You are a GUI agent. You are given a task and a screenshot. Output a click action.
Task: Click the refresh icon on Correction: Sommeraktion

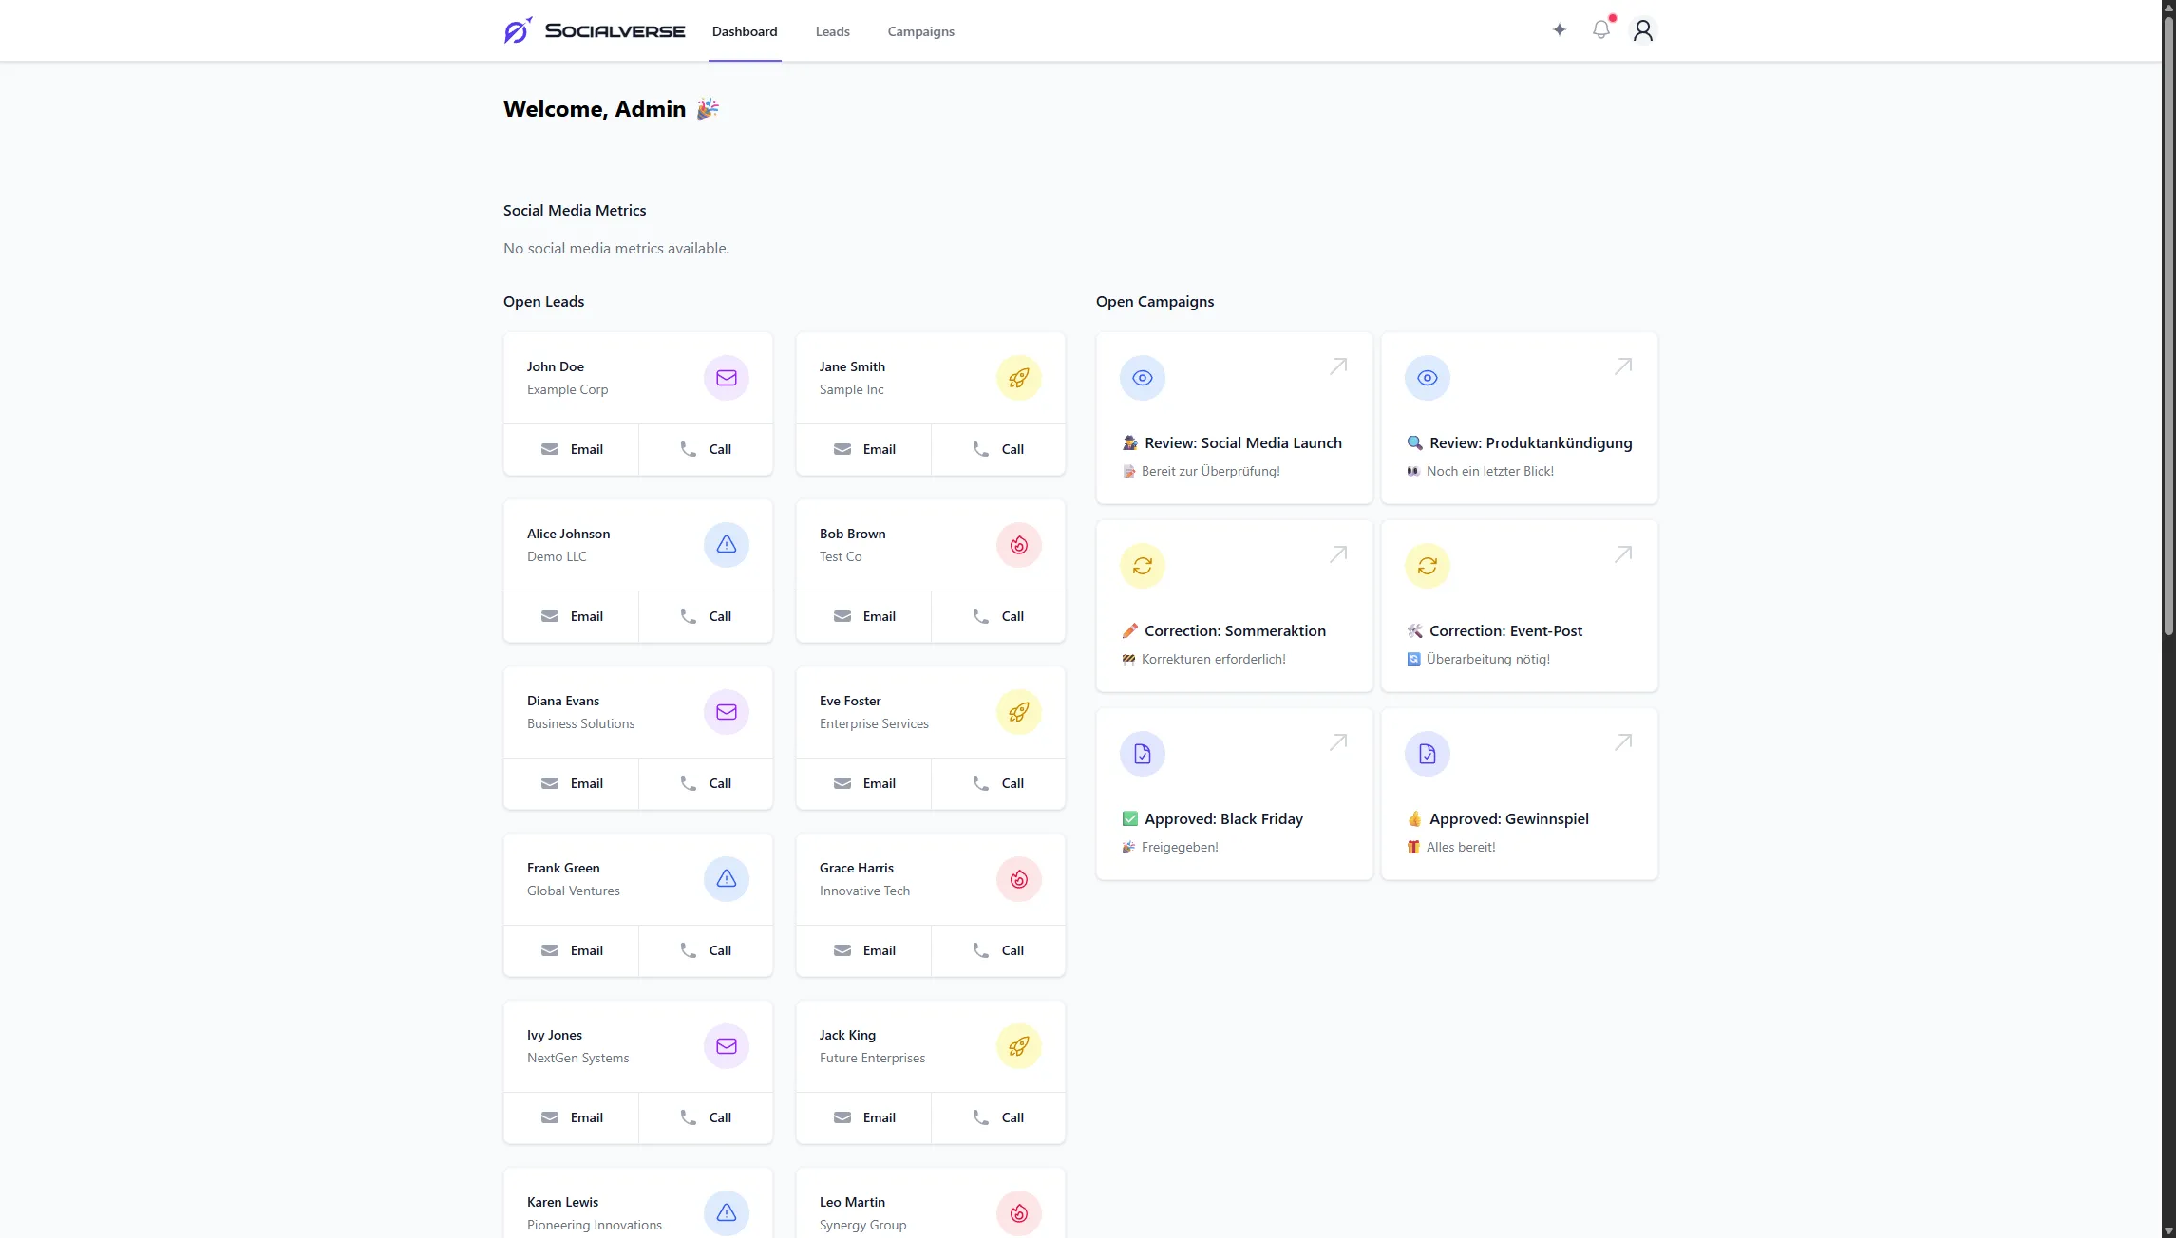tap(1142, 565)
